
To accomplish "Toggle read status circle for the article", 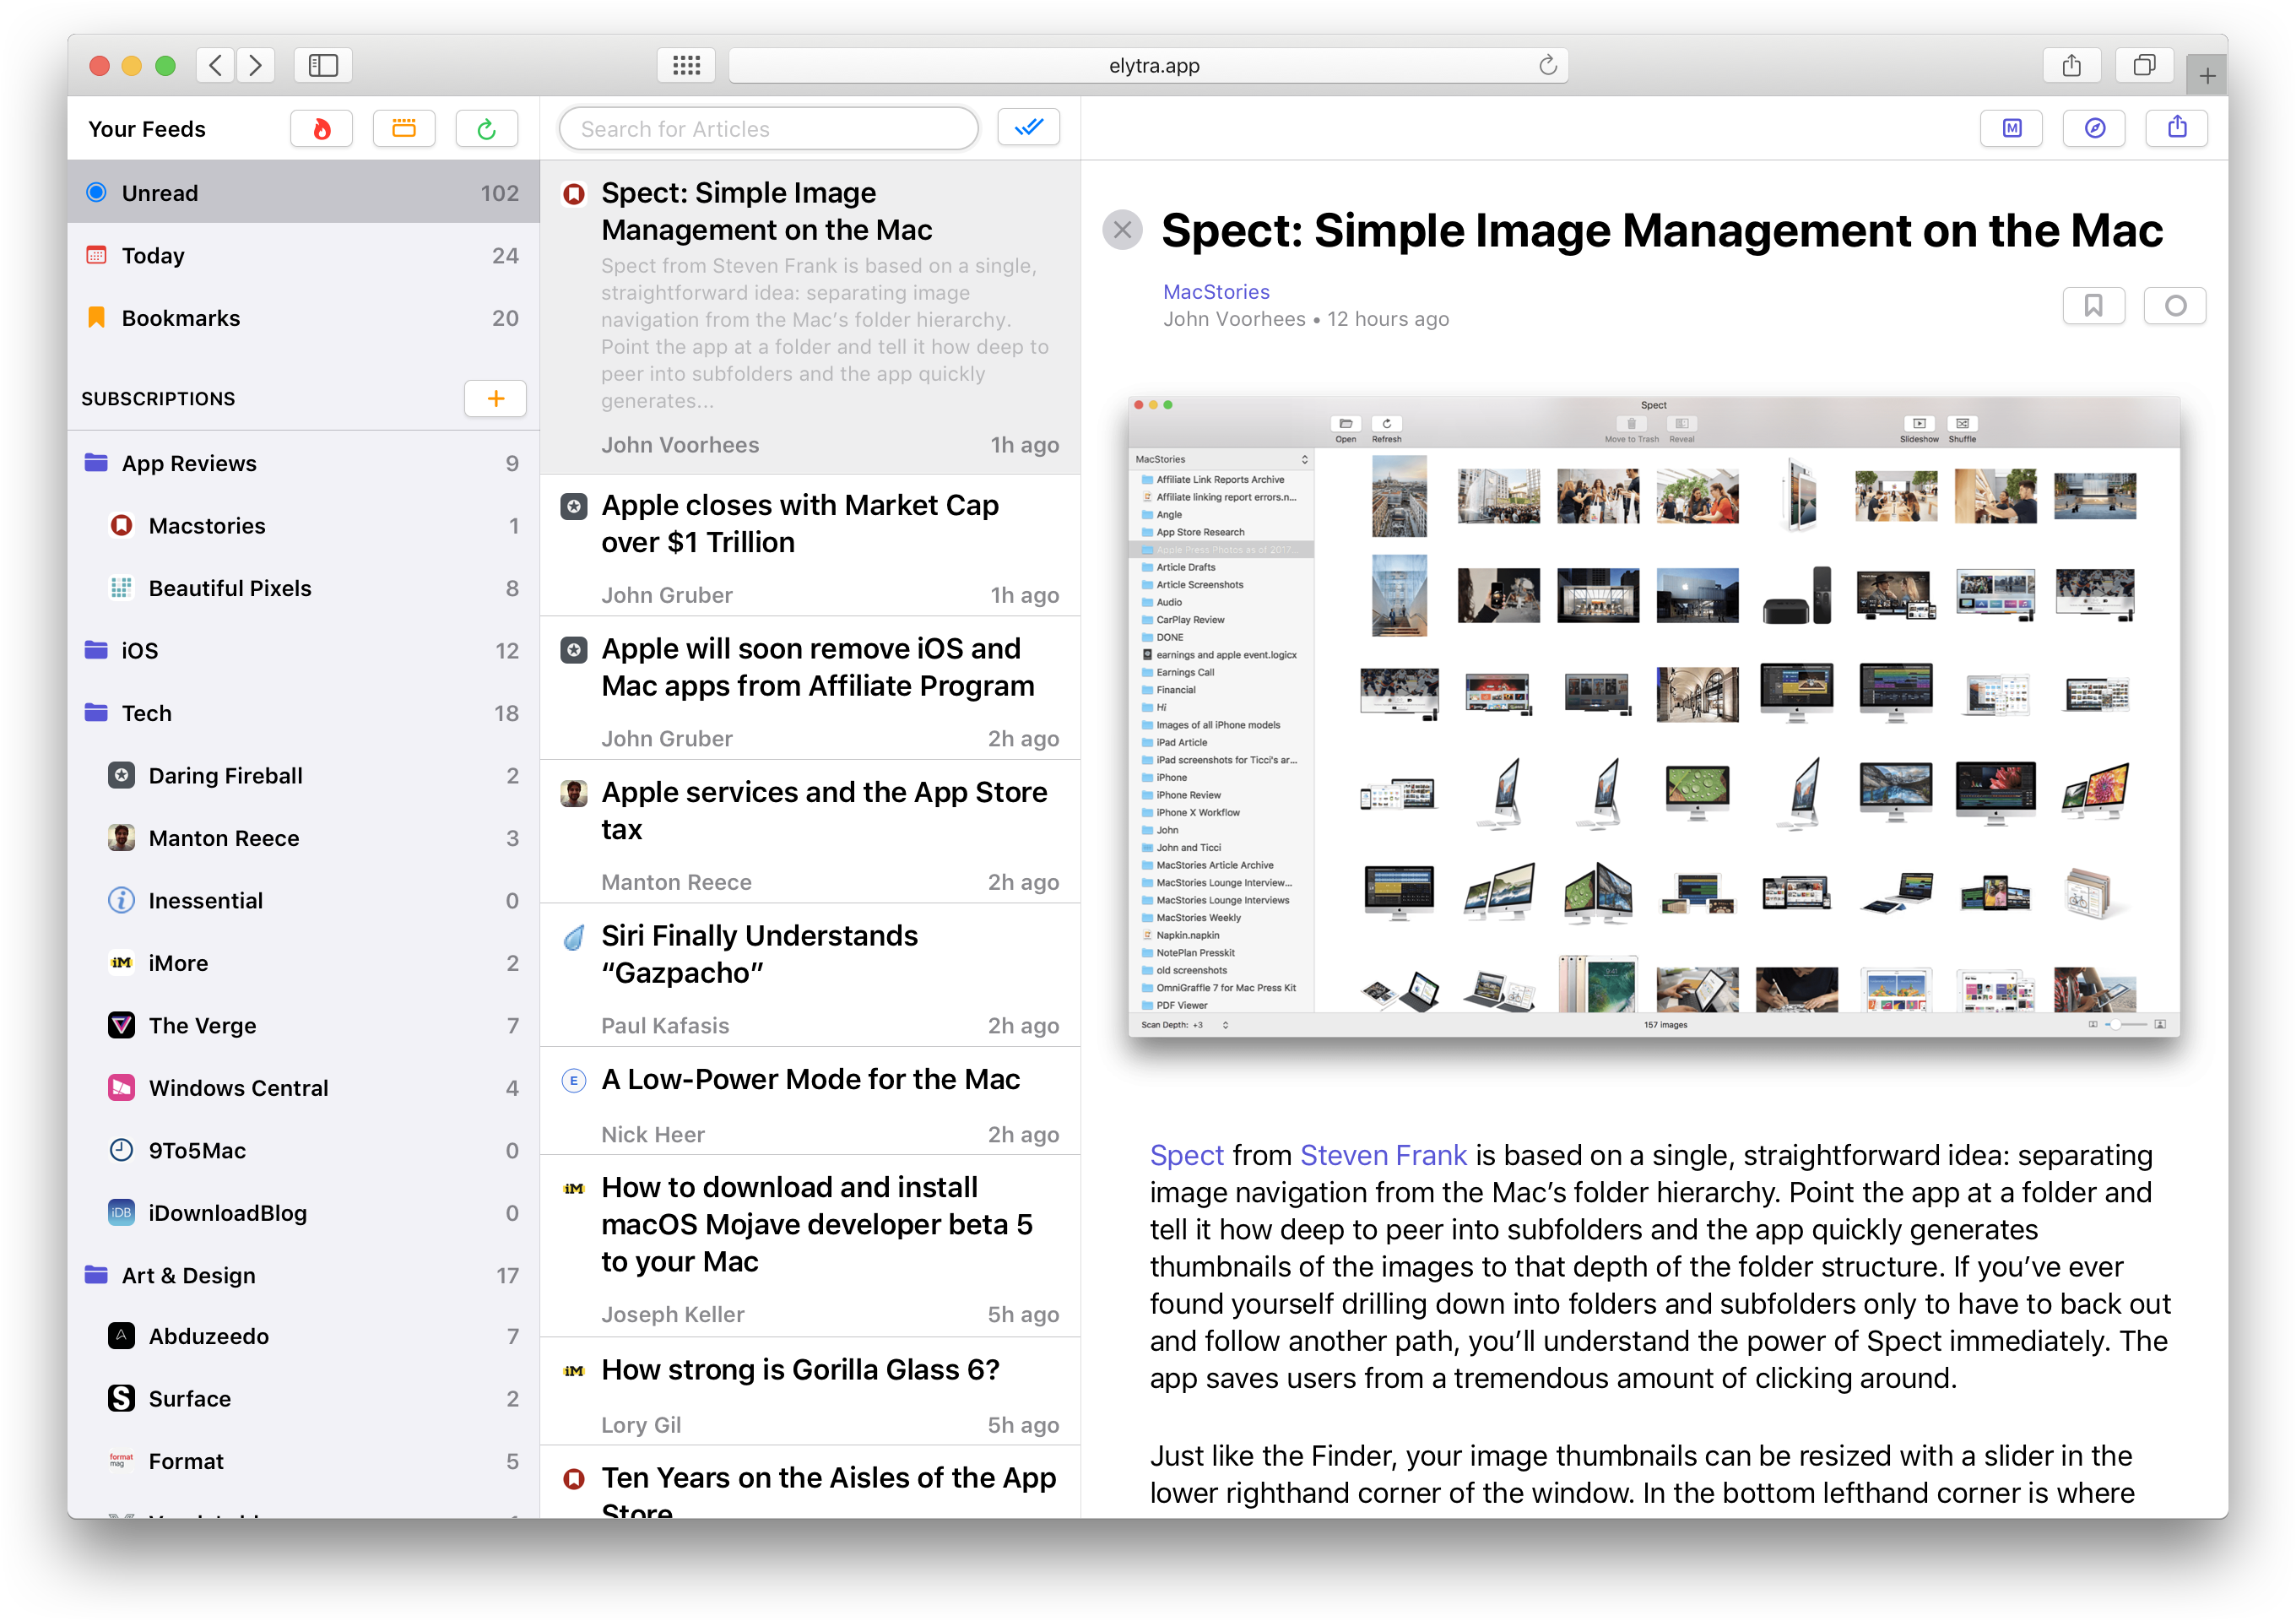I will pyautogui.click(x=2175, y=305).
